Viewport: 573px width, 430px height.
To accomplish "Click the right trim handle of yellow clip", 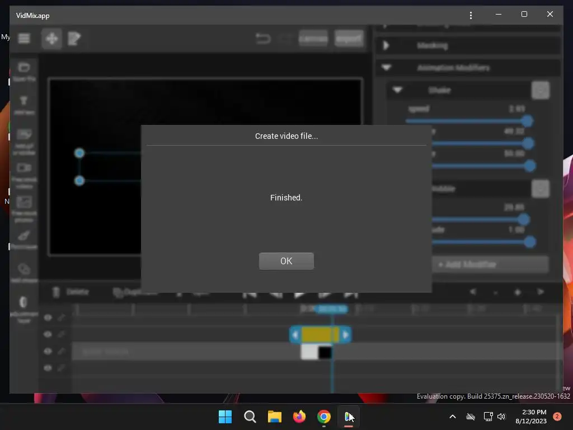I will point(345,335).
